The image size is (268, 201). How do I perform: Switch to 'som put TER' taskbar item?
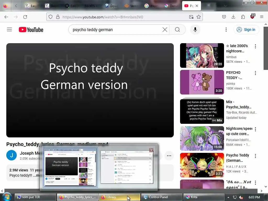click(x=35, y=197)
